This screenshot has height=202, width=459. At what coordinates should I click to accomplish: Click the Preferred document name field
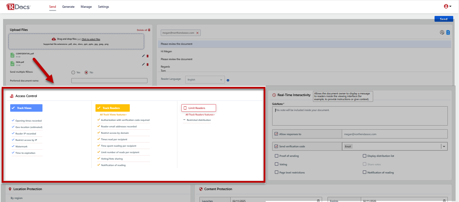[109, 80]
